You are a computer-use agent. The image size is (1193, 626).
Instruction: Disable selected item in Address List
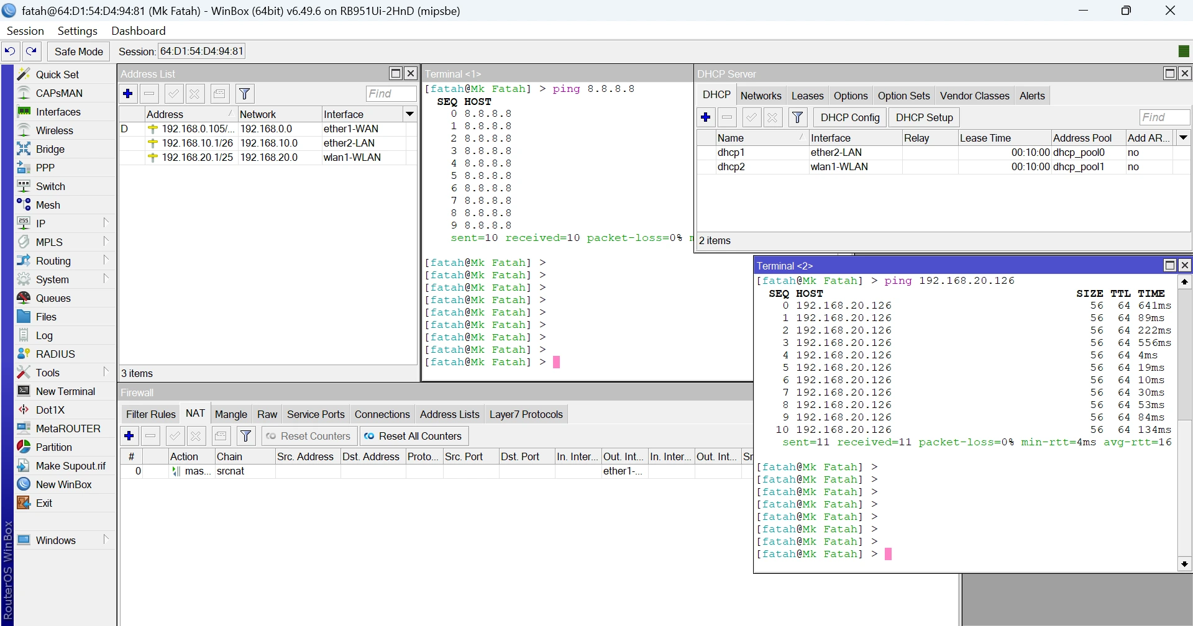(x=195, y=94)
